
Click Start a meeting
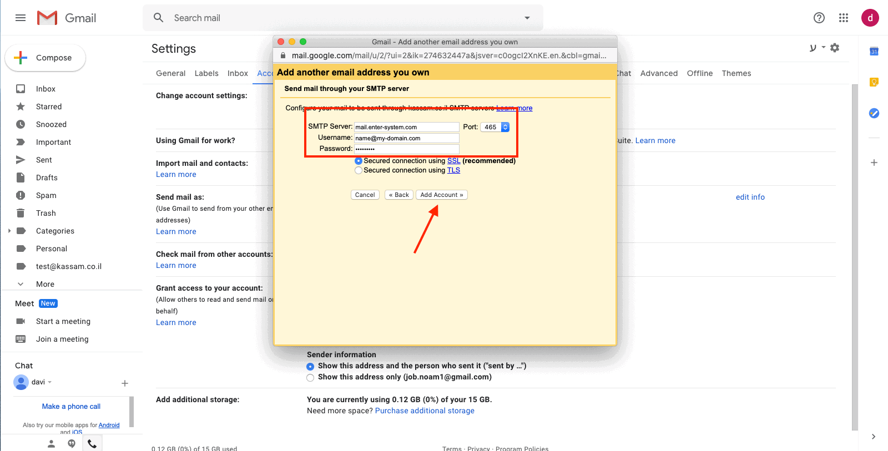click(63, 321)
